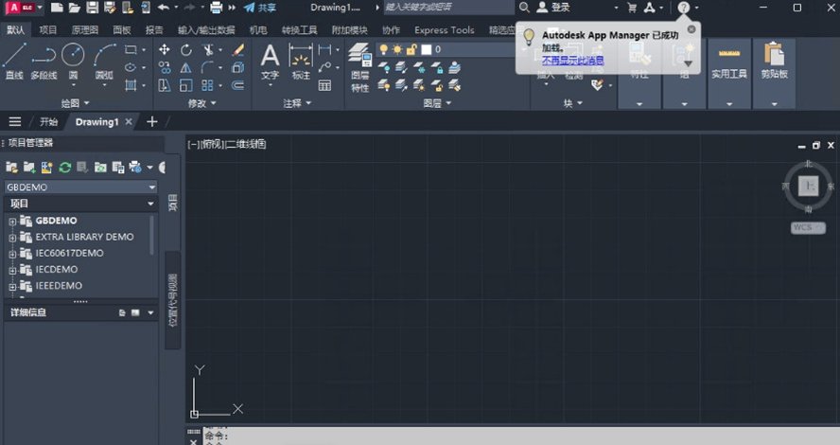This screenshot has width=840, height=445.
Task: Click the Save icon in quick access toolbar
Action: (x=93, y=8)
